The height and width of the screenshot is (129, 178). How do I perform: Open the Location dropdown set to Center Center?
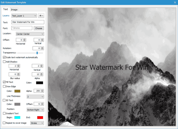[30, 34]
